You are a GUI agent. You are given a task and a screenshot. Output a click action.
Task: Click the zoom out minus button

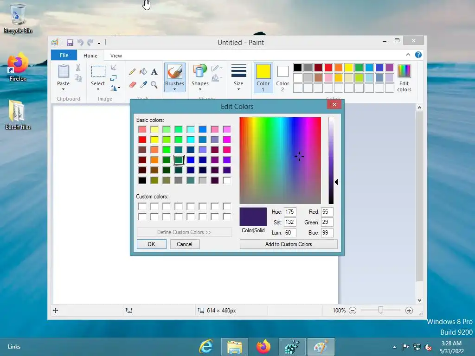coord(353,311)
